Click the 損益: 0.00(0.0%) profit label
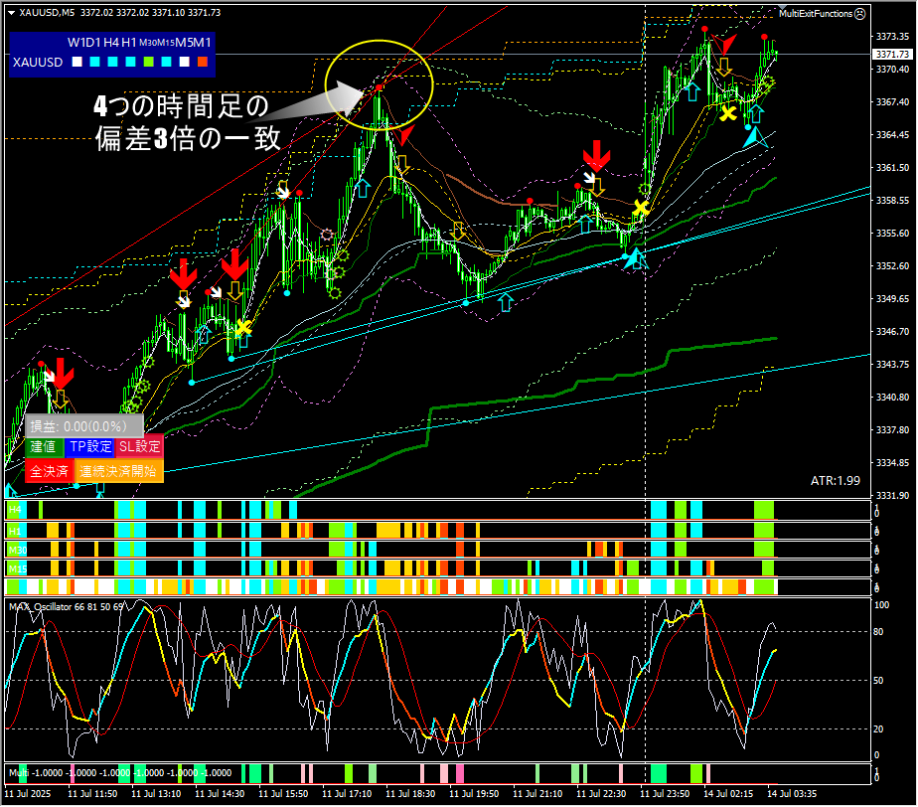Viewport: 918px width, 807px height. [84, 425]
